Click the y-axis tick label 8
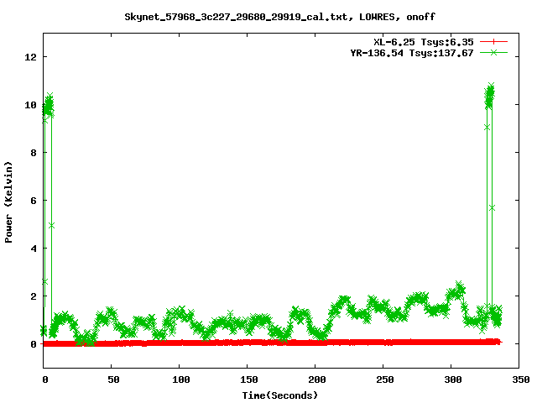This screenshot has height=403, width=537. 34,153
